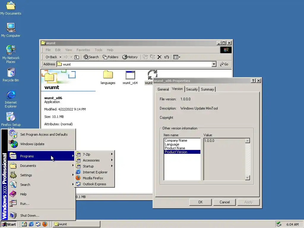Click the Firefox quick launch icon on the taskbar
The image size is (304, 228).
[45, 224]
